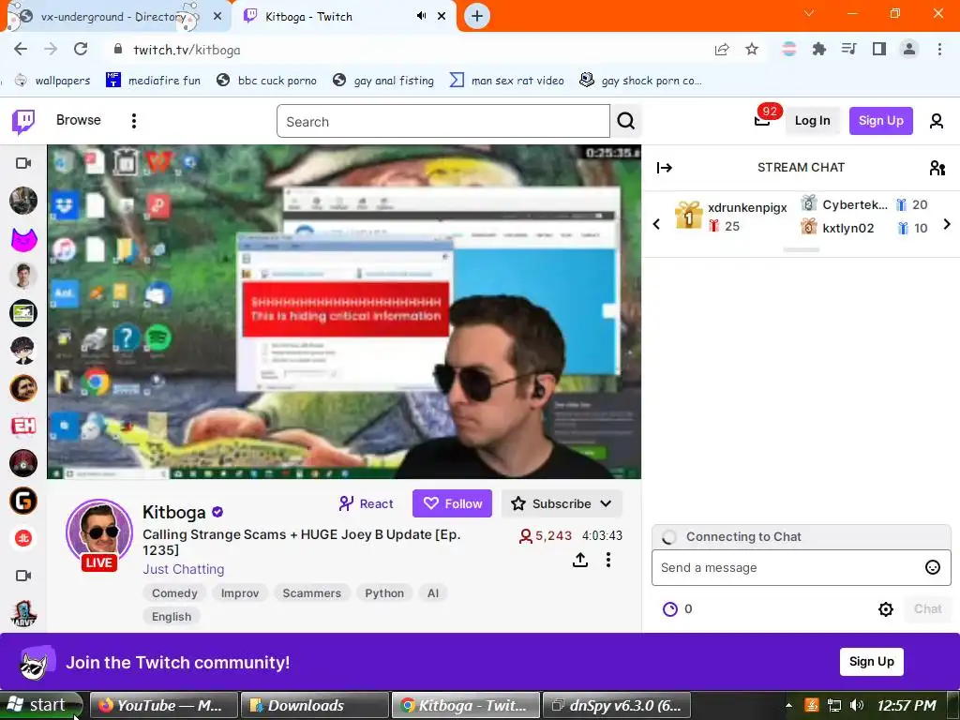Viewport: 960px width, 720px height.
Task: Open the pink cat channel in the sidebar
Action: pos(23,238)
